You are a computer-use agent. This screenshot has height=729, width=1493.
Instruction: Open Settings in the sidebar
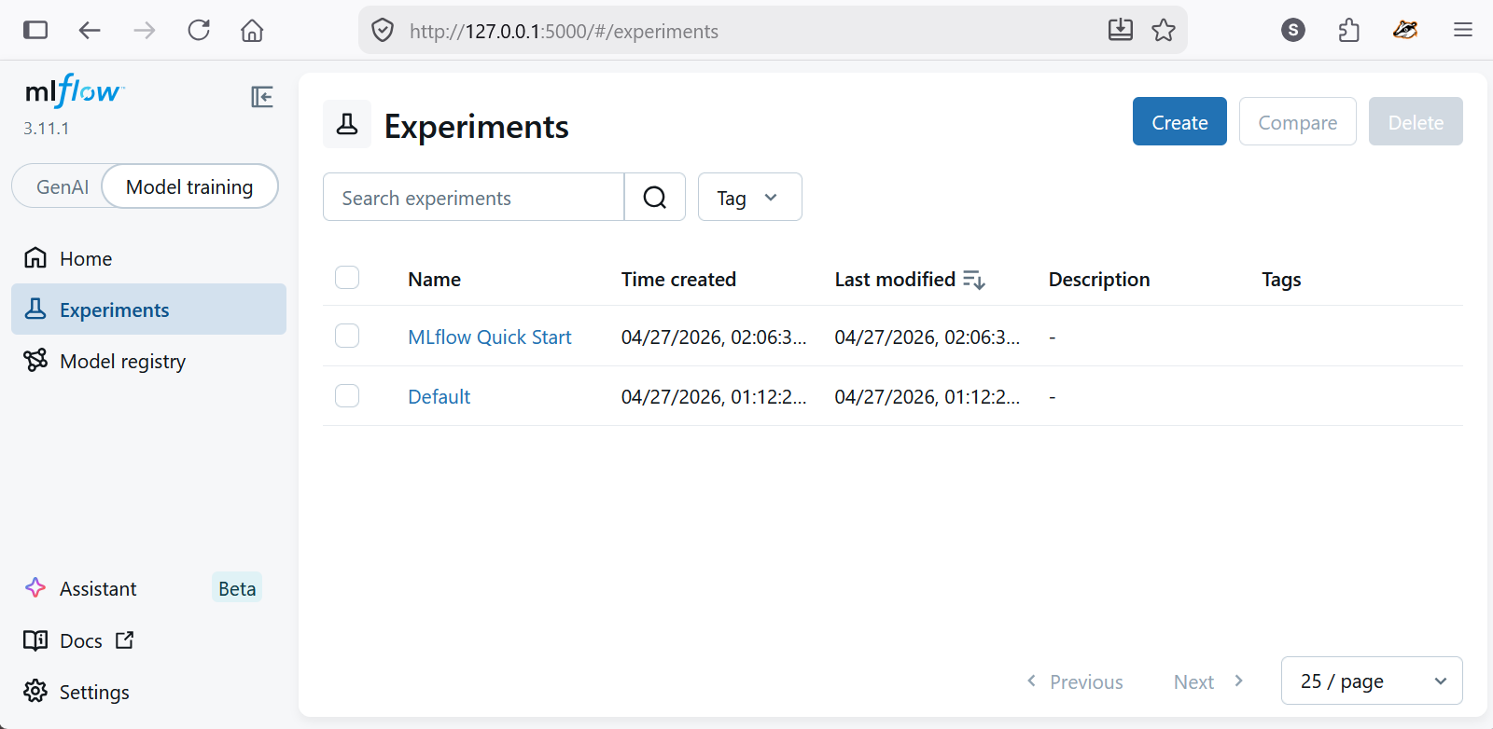[148, 692]
